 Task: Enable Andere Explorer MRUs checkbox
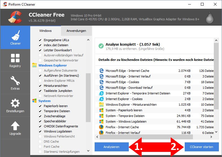point(40,81)
